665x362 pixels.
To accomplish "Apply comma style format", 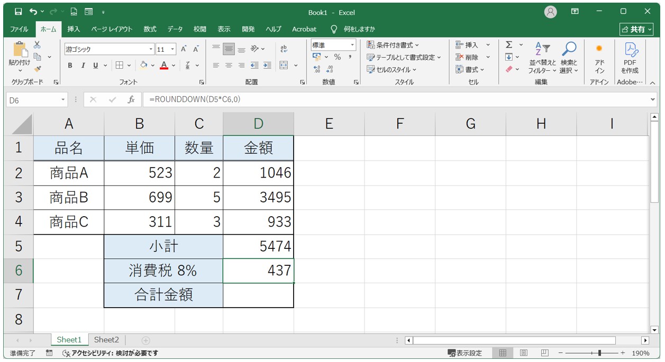I will point(350,57).
